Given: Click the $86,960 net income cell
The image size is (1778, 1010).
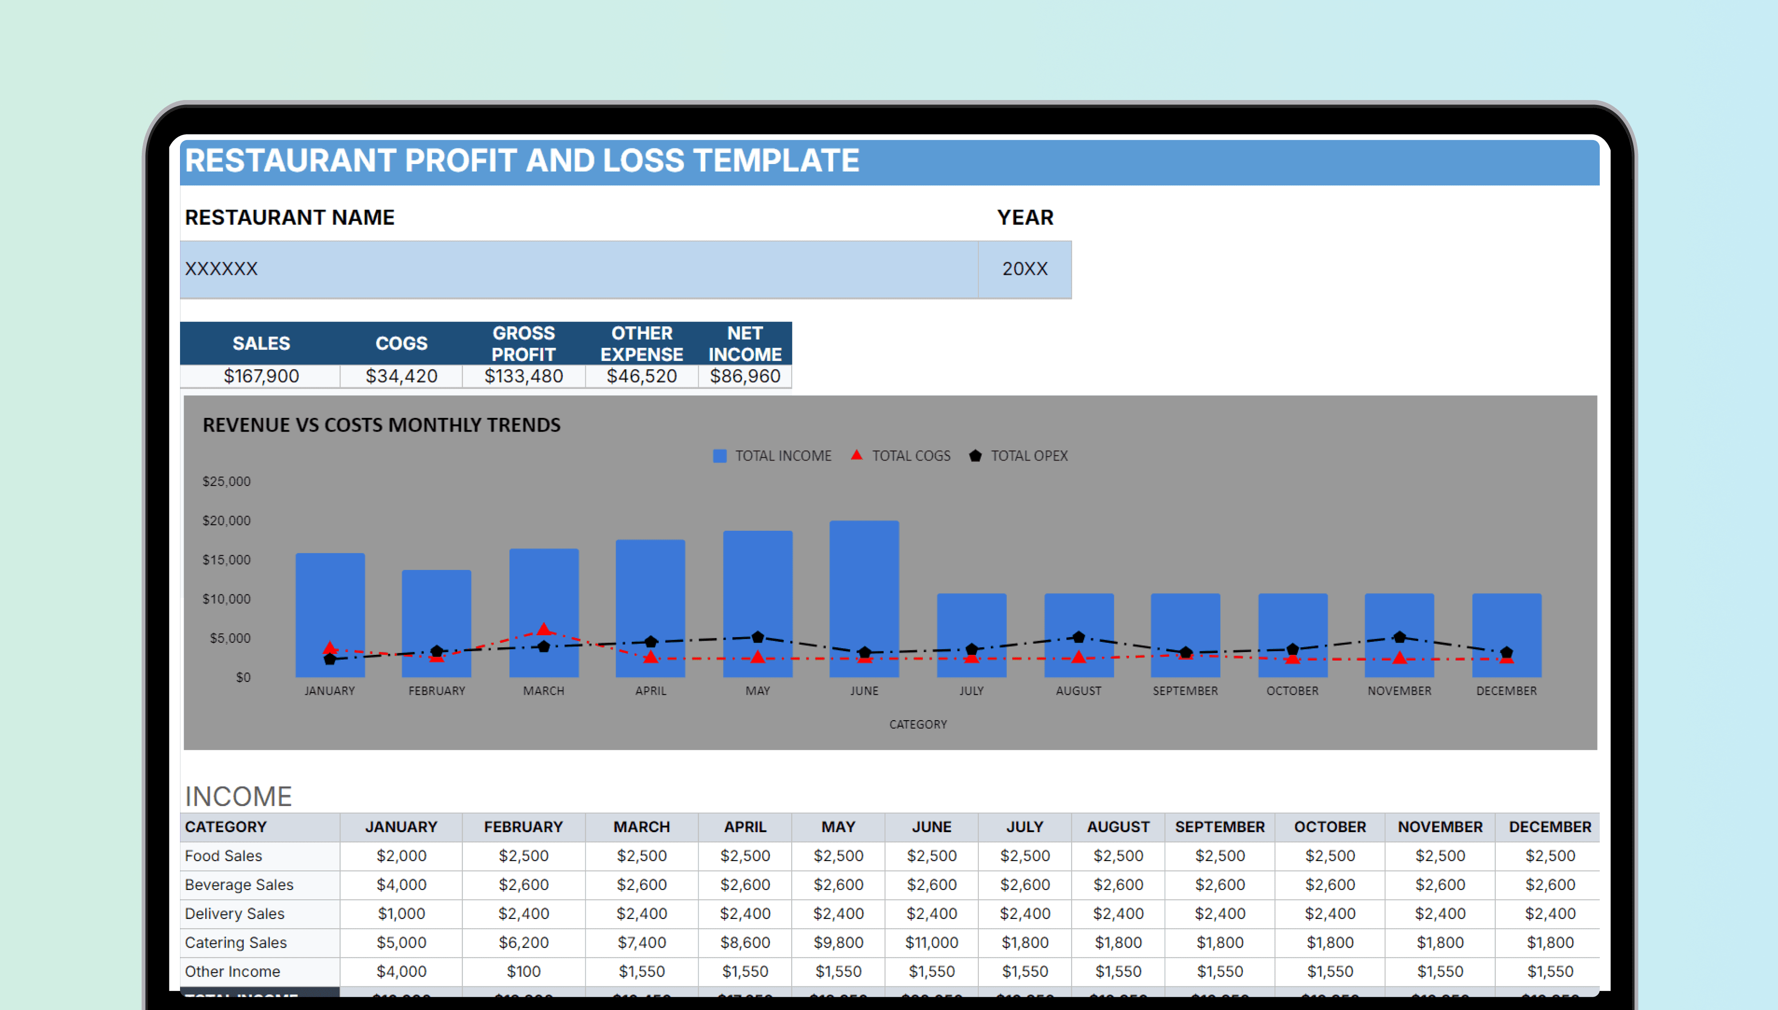Looking at the screenshot, I should coord(745,376).
